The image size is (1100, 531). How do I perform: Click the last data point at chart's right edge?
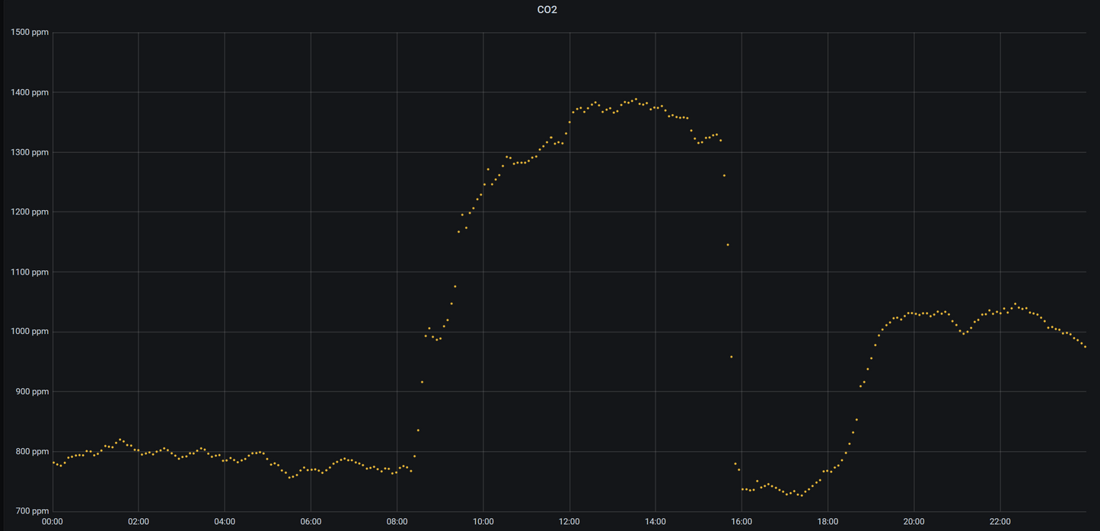coord(1085,347)
